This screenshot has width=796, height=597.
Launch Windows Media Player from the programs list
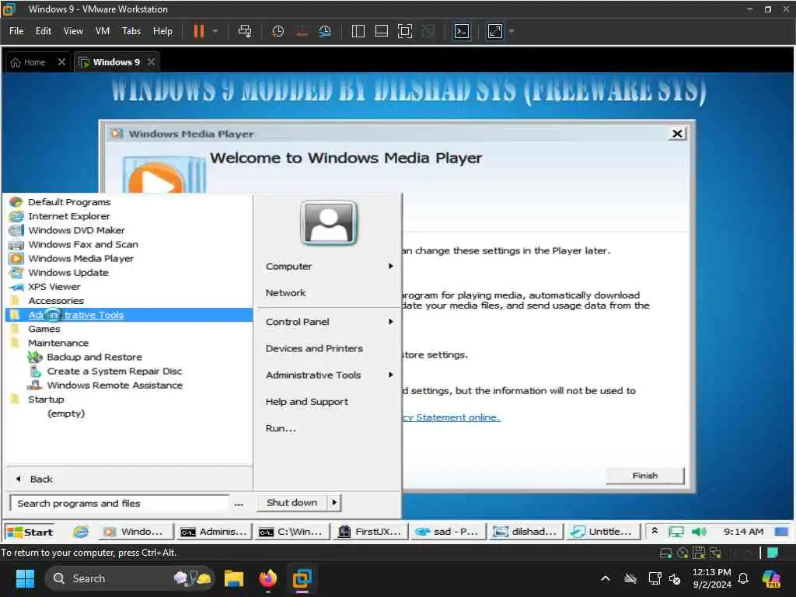(81, 258)
